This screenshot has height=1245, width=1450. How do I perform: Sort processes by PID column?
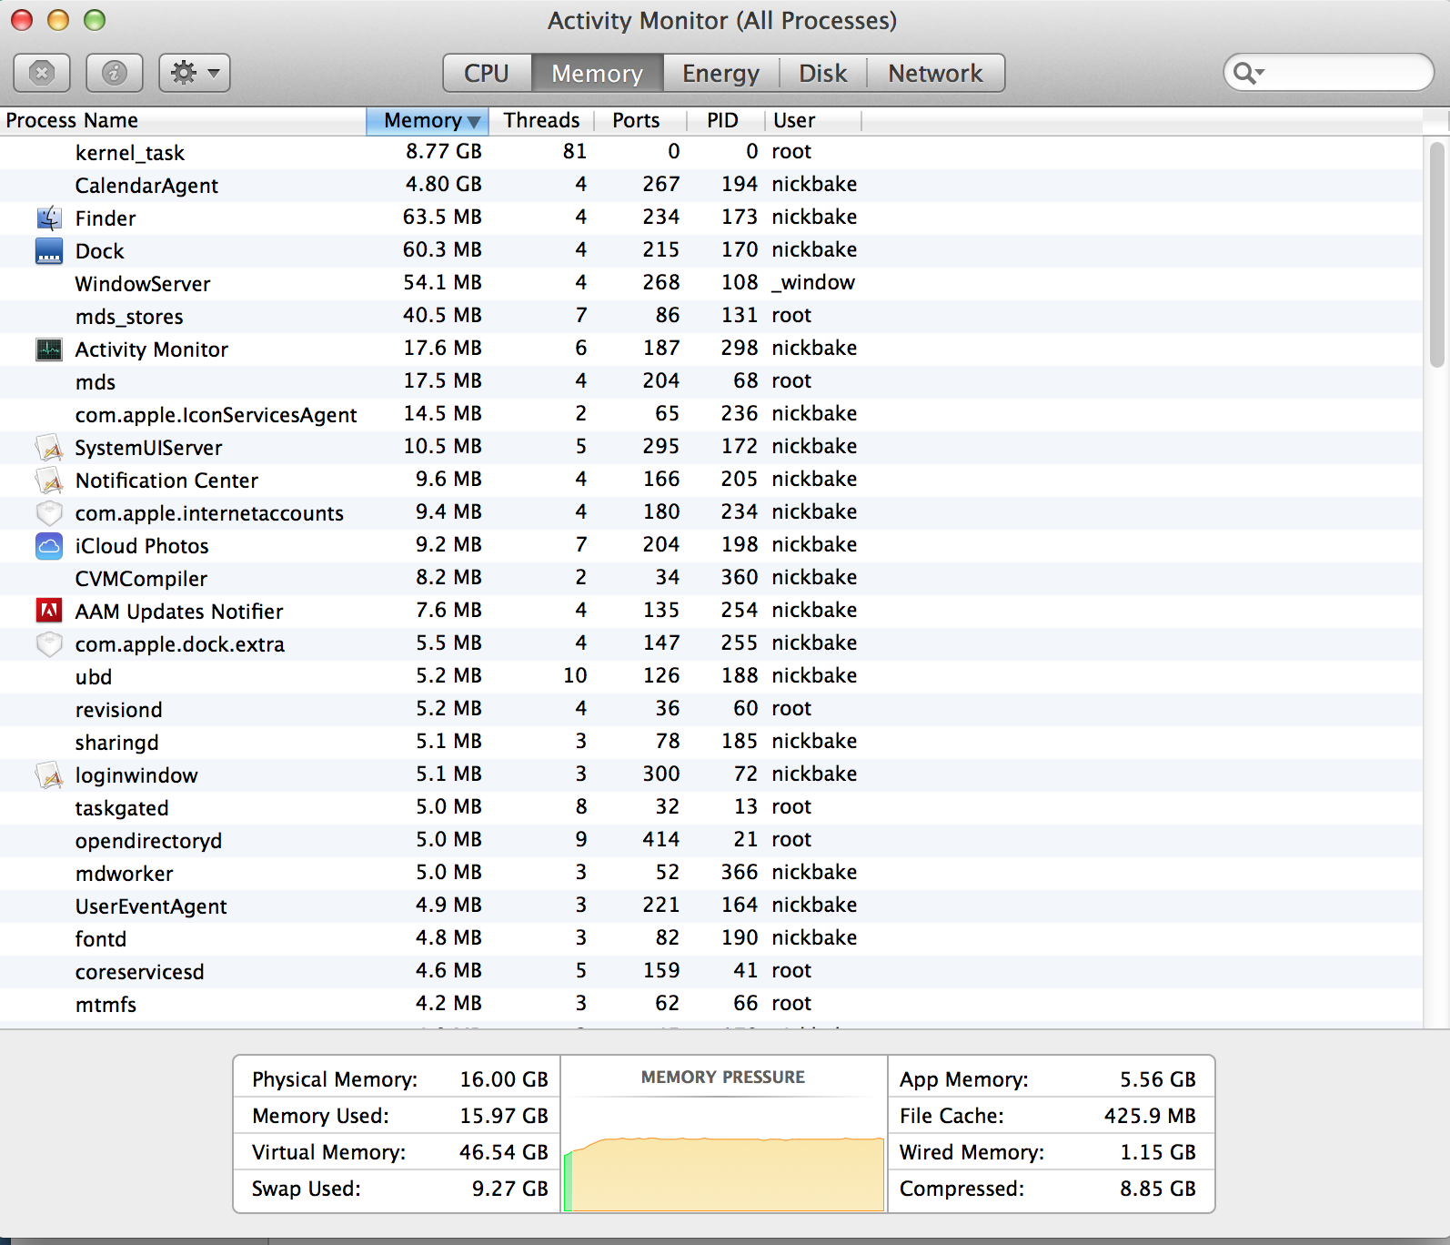725,121
